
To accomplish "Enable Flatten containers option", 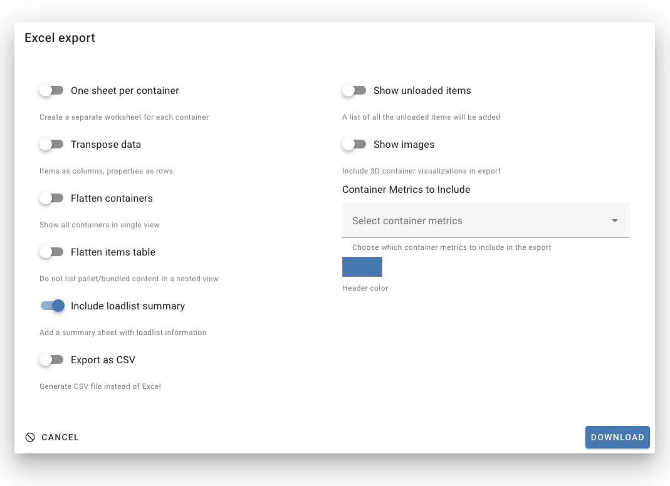I will click(x=51, y=198).
